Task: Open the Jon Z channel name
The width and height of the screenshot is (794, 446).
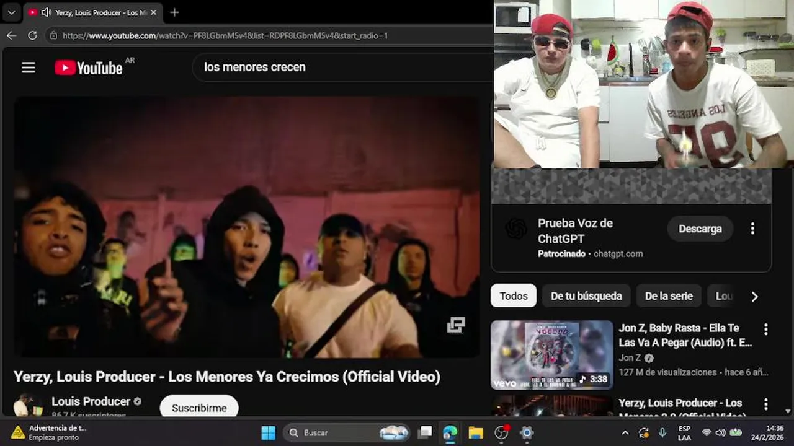Action: [630, 358]
